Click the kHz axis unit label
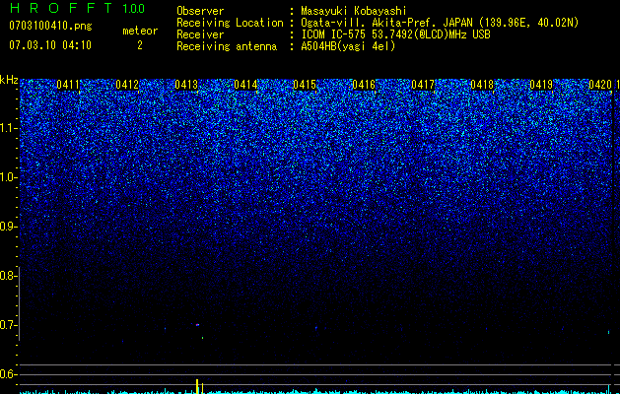This screenshot has height=394, width=620. (9, 80)
